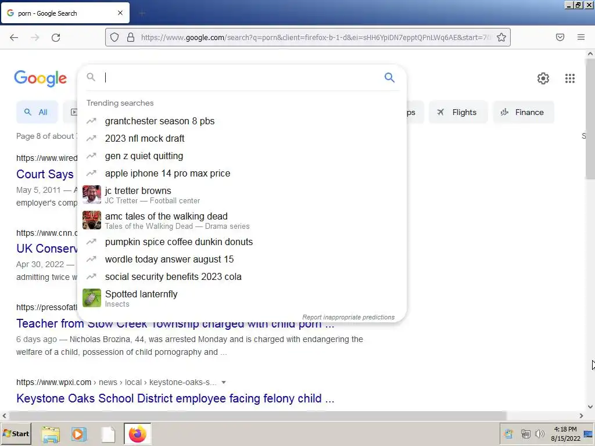Click horizontal scrollbar right arrow
The image size is (595, 446).
tap(581, 416)
